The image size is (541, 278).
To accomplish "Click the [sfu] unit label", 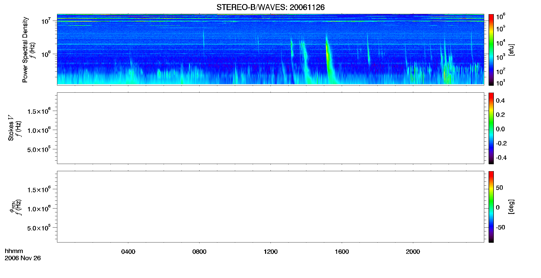I will pyautogui.click(x=511, y=50).
